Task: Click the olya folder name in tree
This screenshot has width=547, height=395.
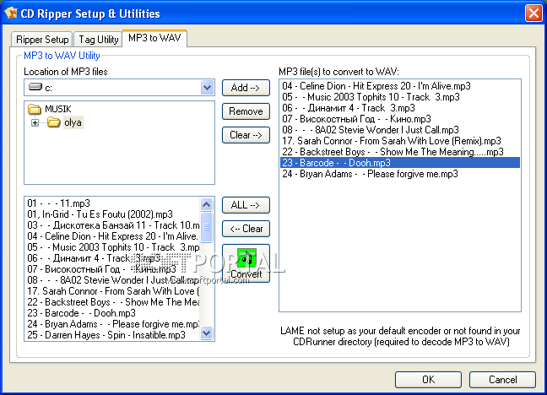Action: (x=73, y=123)
